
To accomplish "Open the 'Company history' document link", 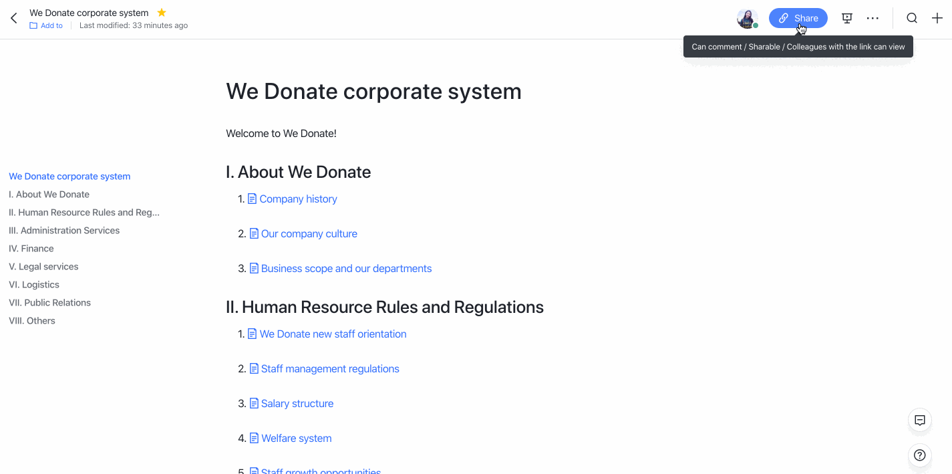I will pos(298,199).
